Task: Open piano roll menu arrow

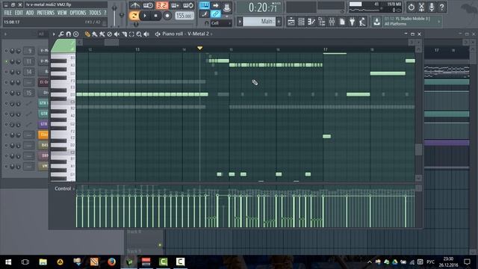Action: (54, 34)
